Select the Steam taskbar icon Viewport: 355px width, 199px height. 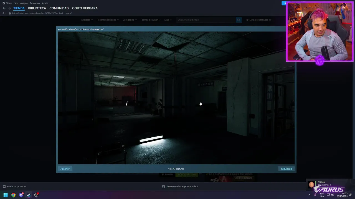(29, 195)
